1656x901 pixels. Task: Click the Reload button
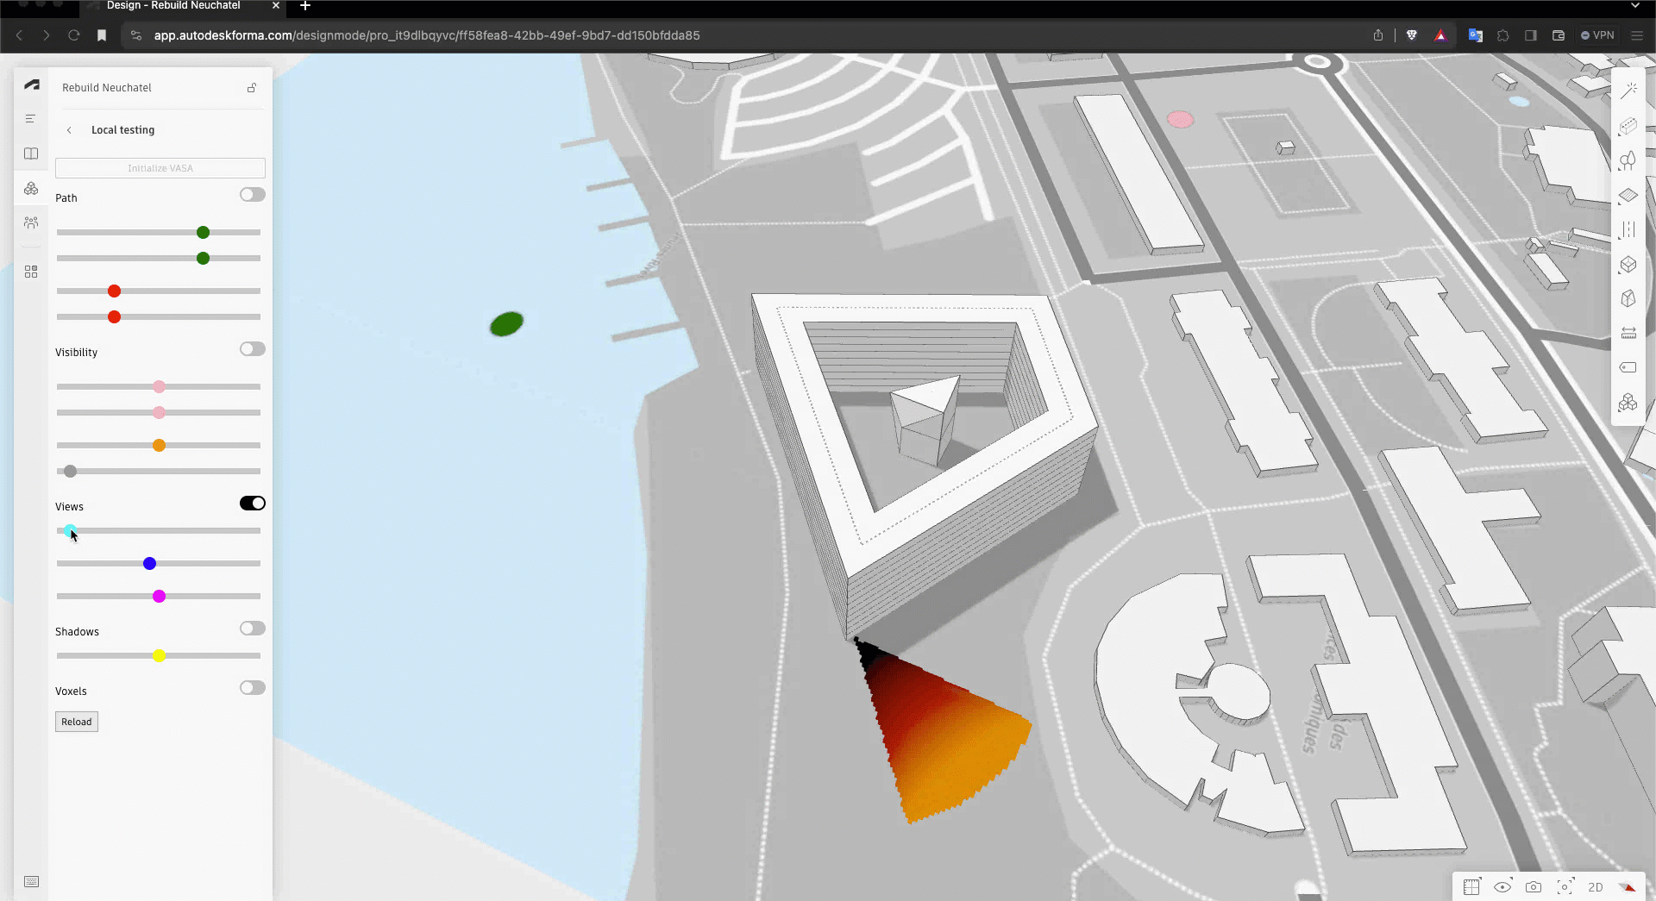[x=77, y=722]
